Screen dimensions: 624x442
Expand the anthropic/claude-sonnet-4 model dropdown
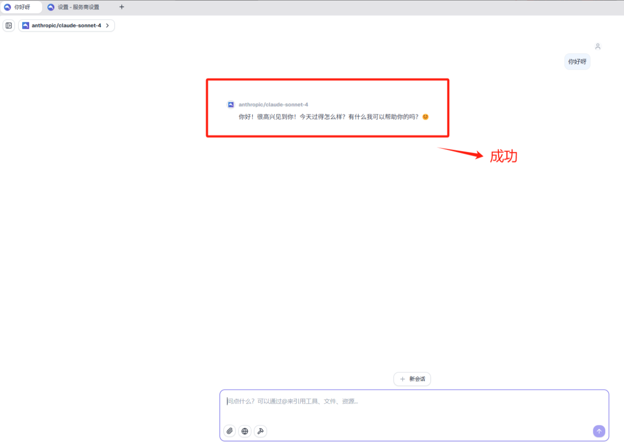pyautogui.click(x=66, y=26)
